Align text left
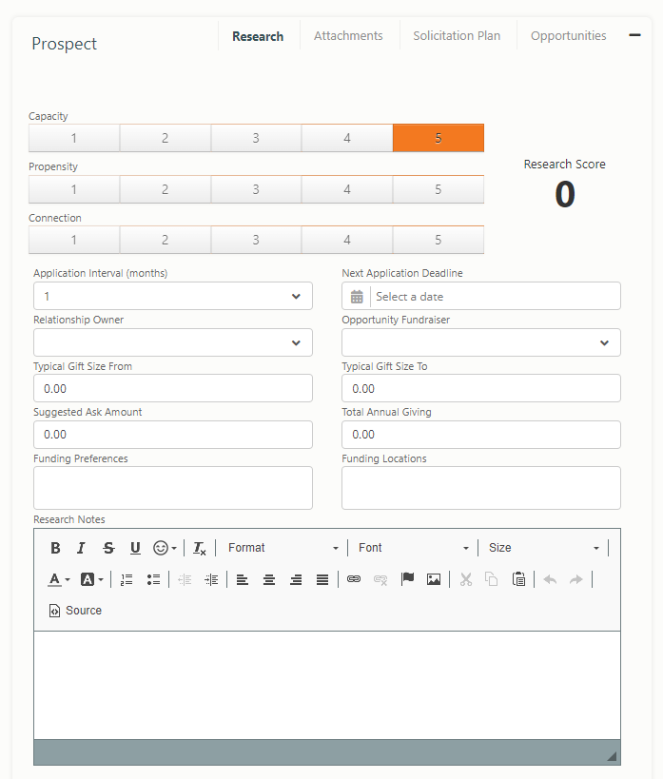The image size is (663, 779). [242, 579]
